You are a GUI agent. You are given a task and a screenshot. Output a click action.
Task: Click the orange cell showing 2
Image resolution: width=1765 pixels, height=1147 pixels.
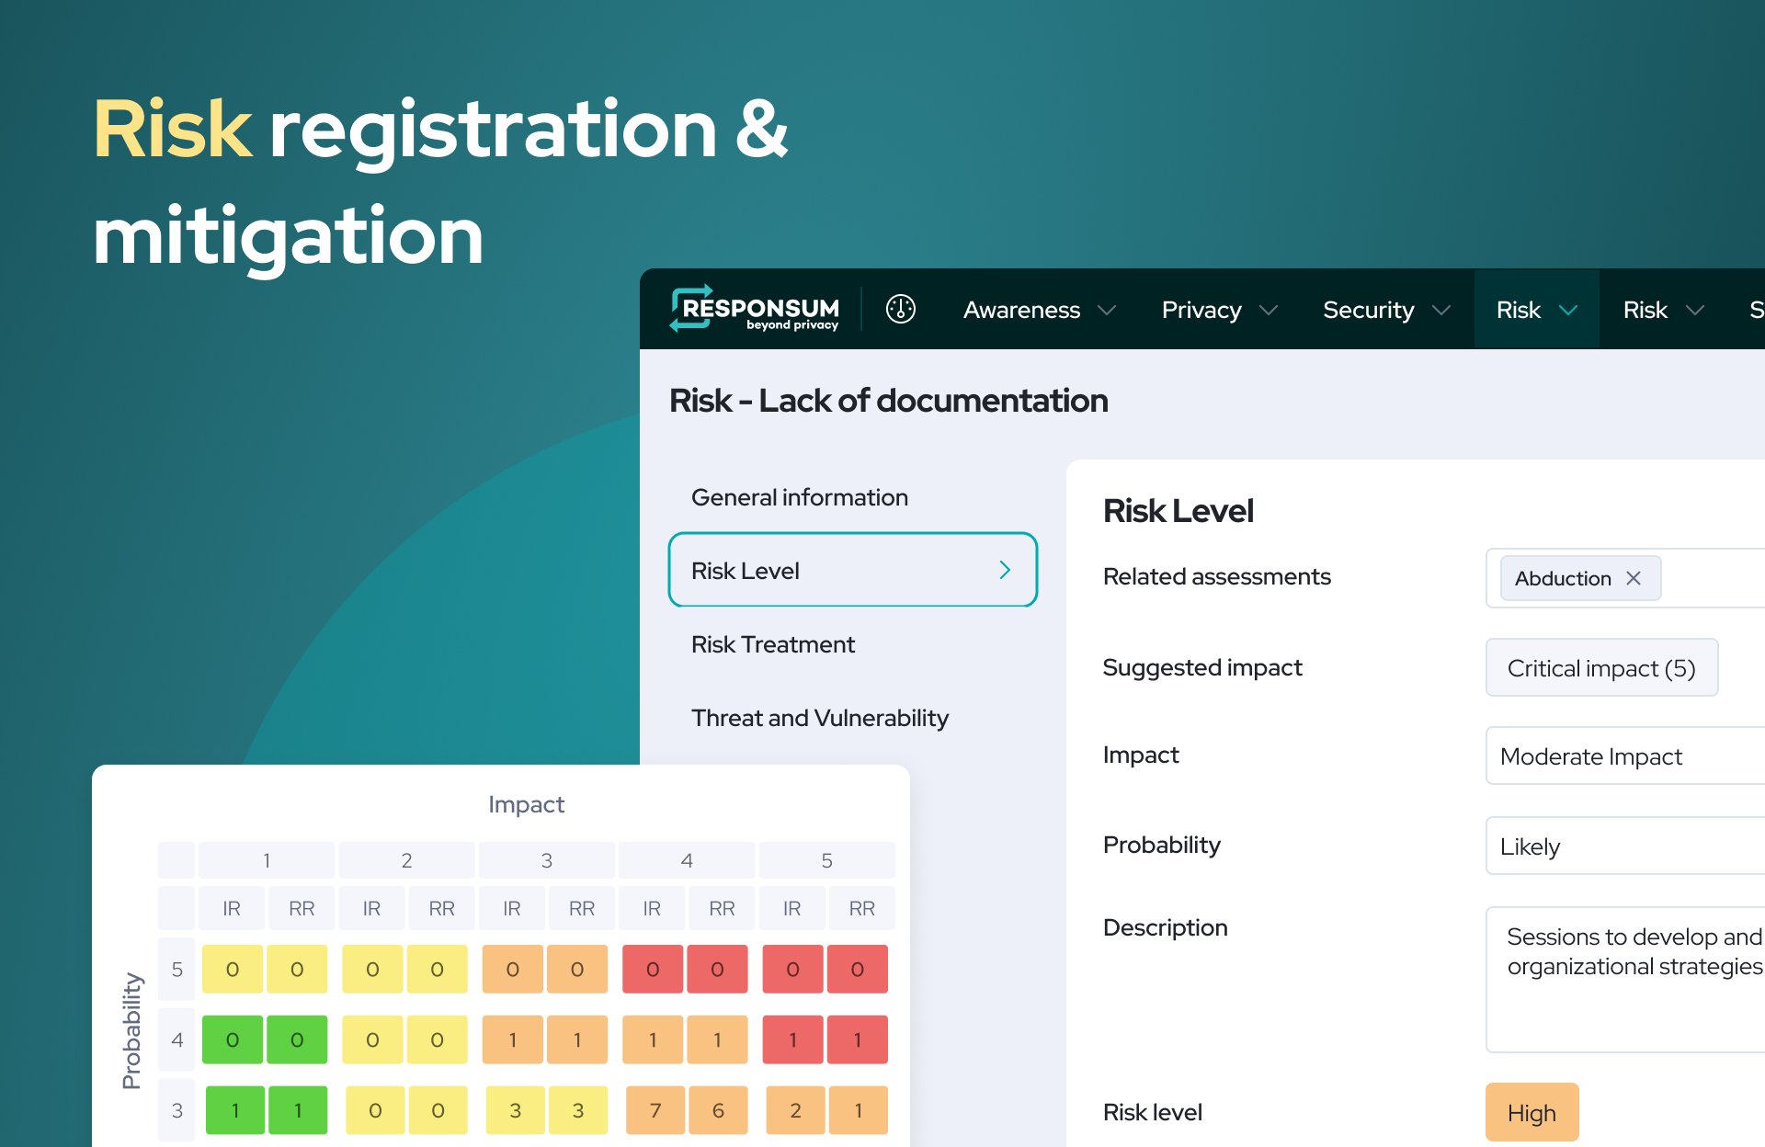coord(794,1110)
